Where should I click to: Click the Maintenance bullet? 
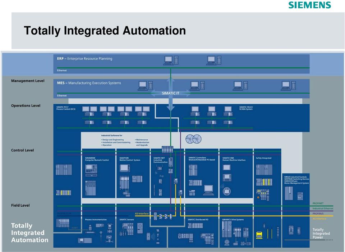tap(142, 140)
